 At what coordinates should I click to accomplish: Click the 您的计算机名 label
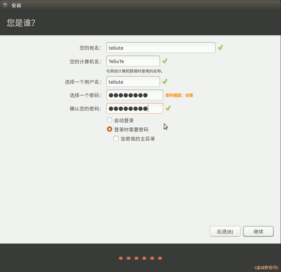(x=86, y=61)
